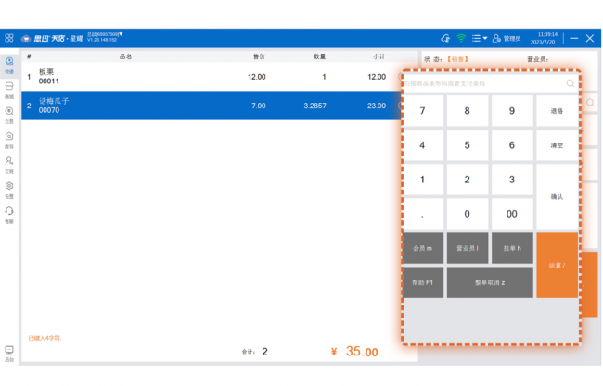Click the 小计 column header

click(379, 56)
